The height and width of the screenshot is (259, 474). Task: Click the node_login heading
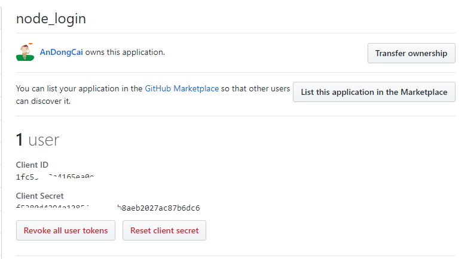point(51,18)
